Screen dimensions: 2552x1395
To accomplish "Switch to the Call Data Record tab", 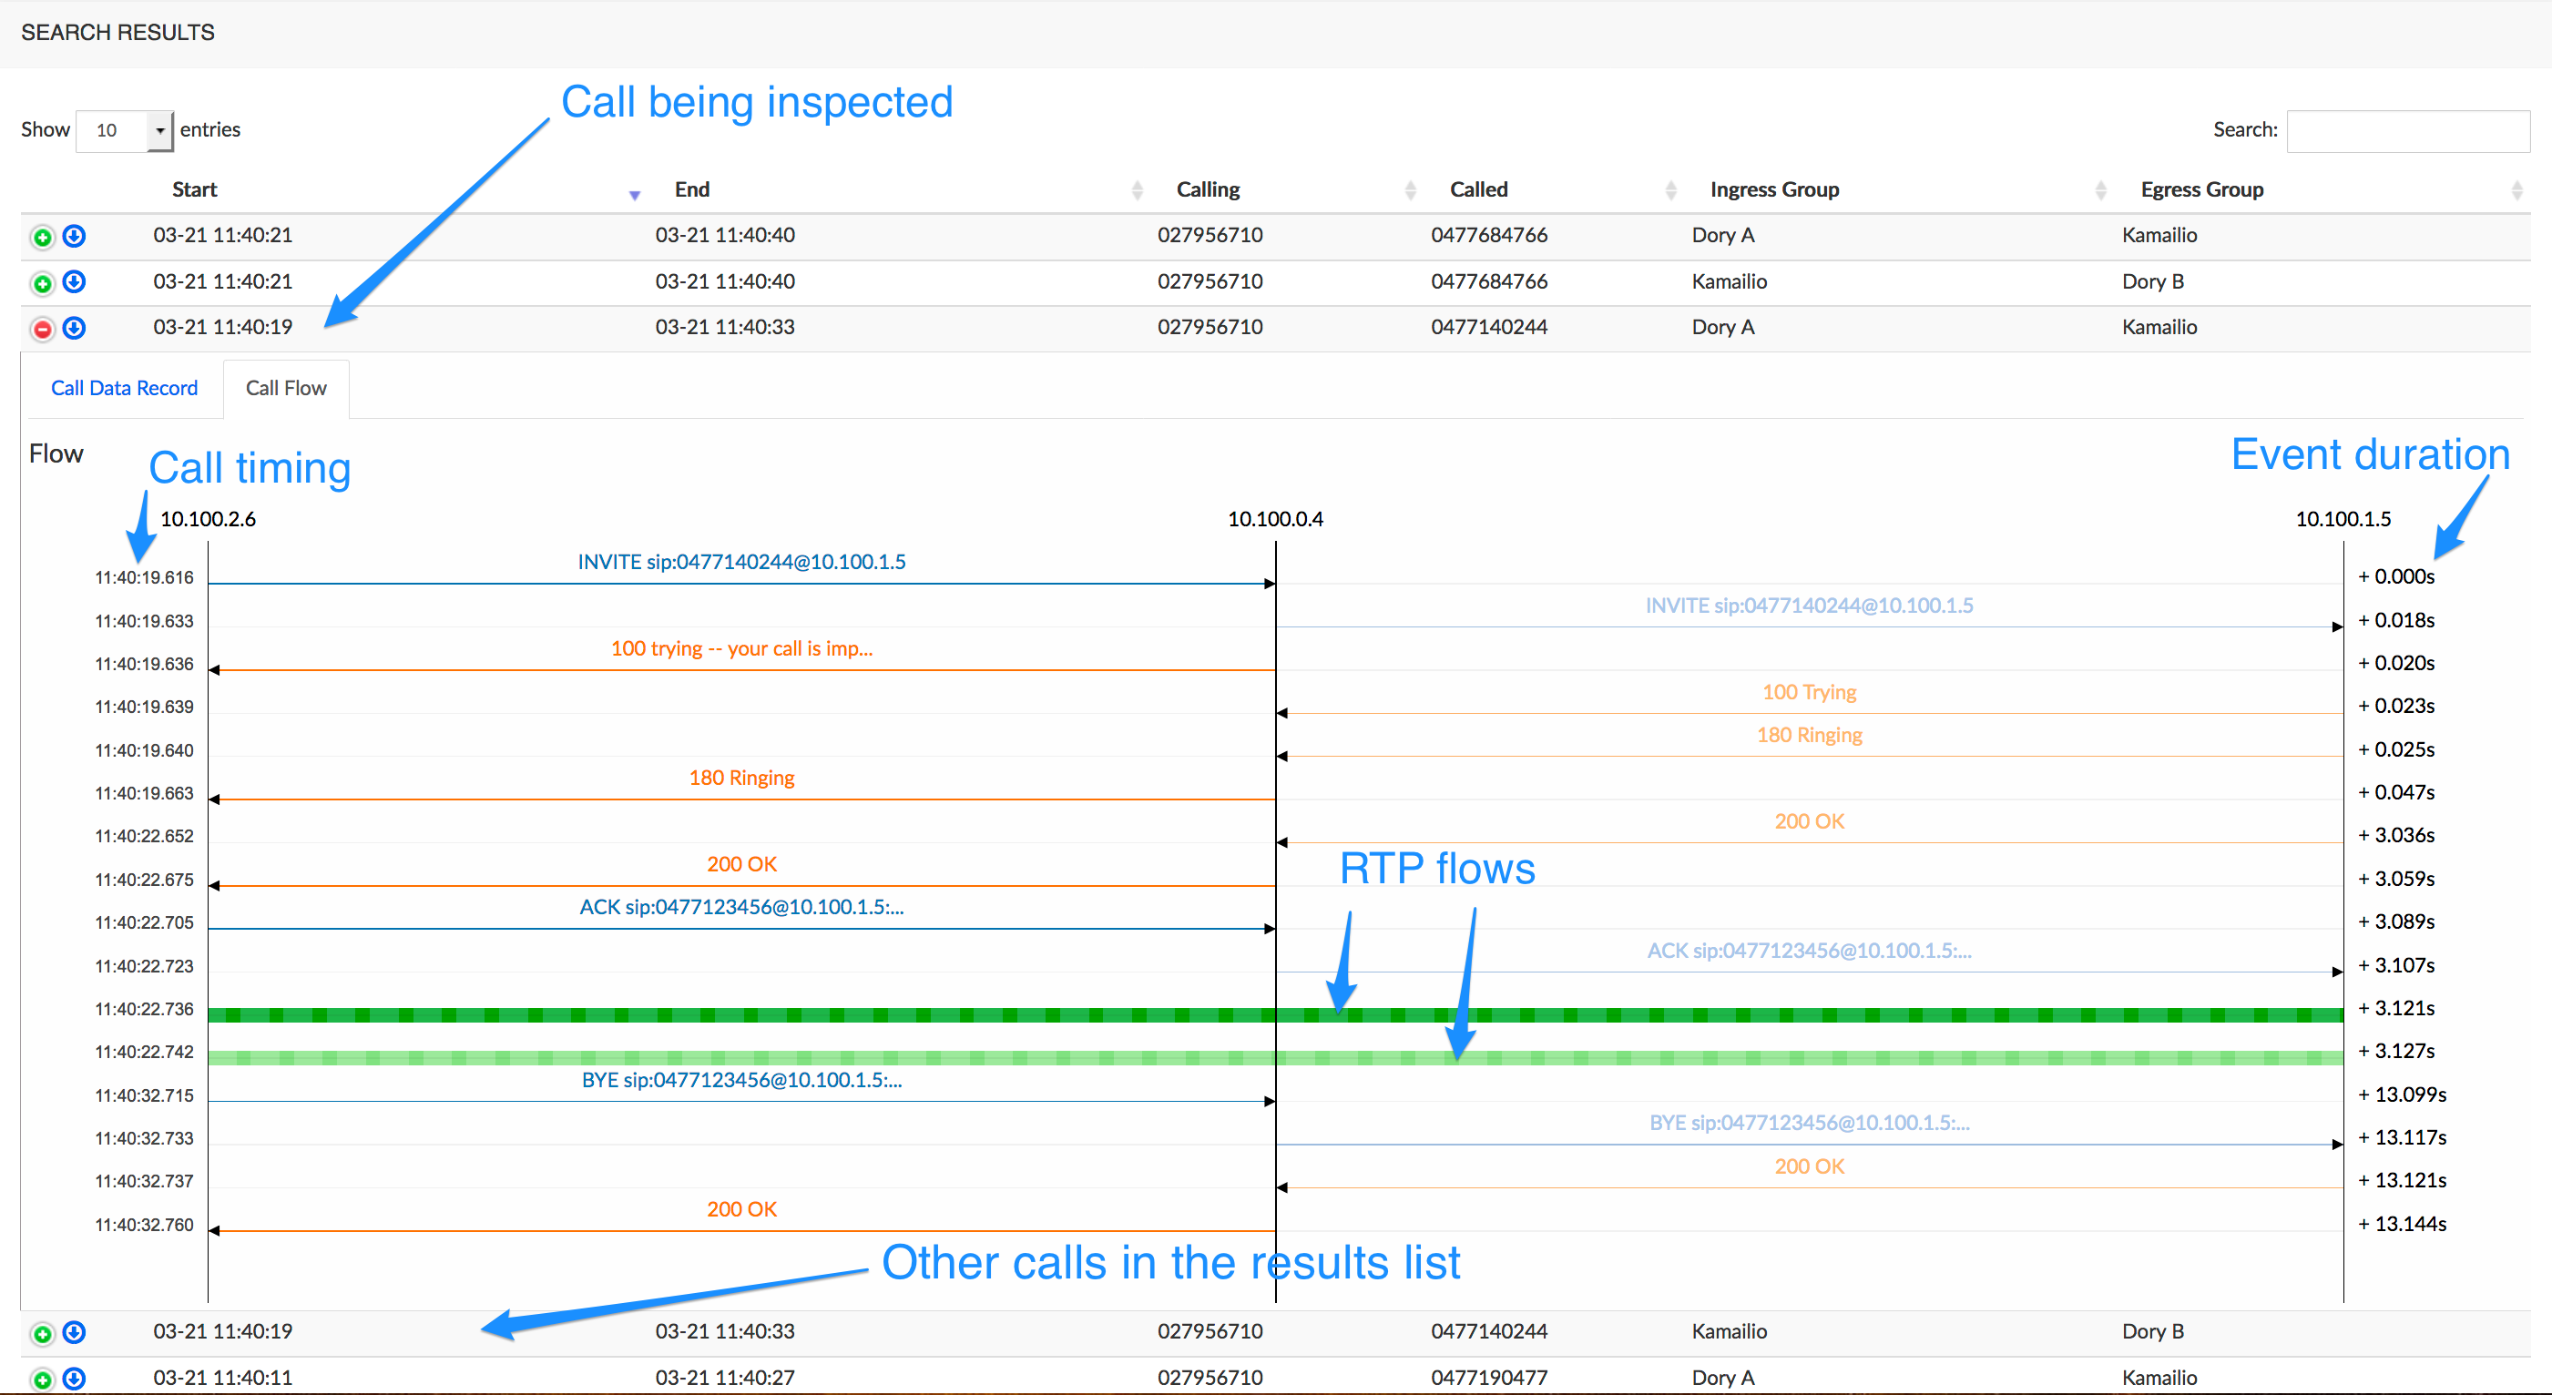I will [124, 389].
